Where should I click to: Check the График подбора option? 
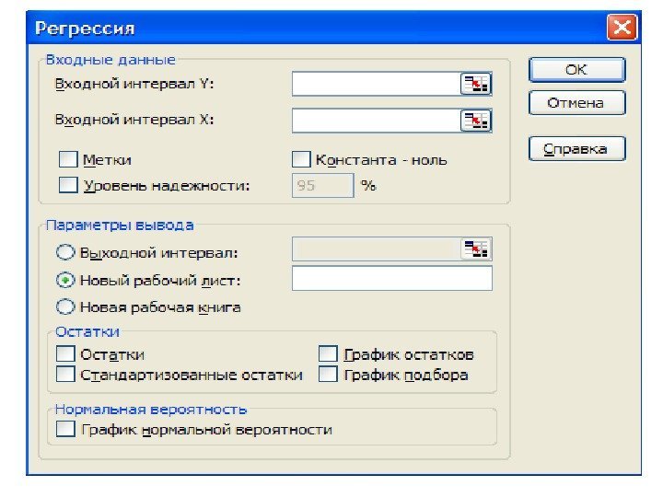(329, 375)
